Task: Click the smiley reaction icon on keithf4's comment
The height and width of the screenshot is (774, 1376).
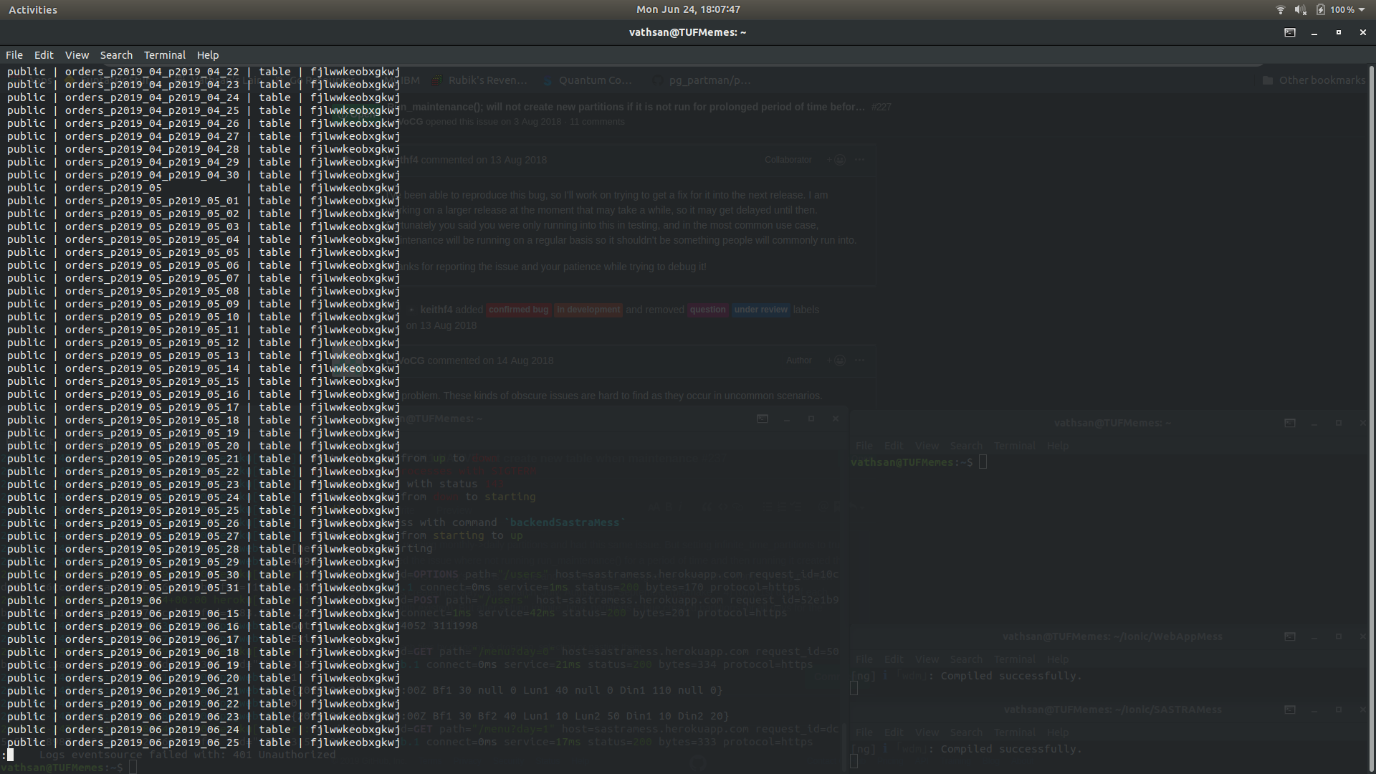Action: pyautogui.click(x=839, y=160)
